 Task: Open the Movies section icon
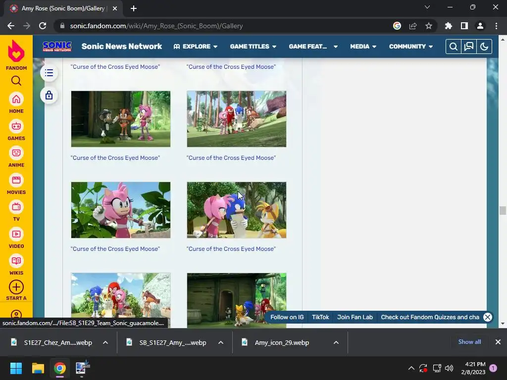[16, 180]
